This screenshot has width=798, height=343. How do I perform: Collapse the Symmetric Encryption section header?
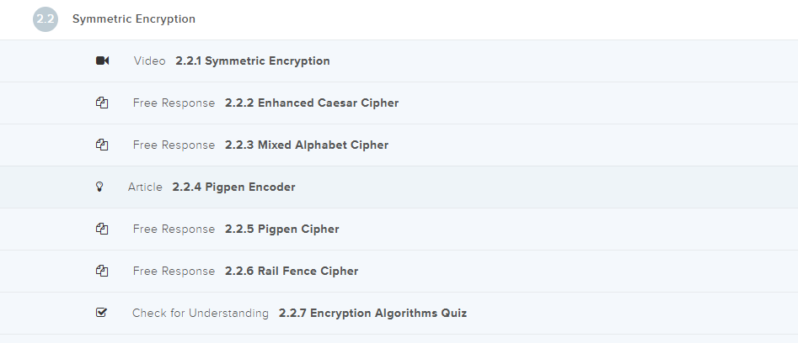134,18
